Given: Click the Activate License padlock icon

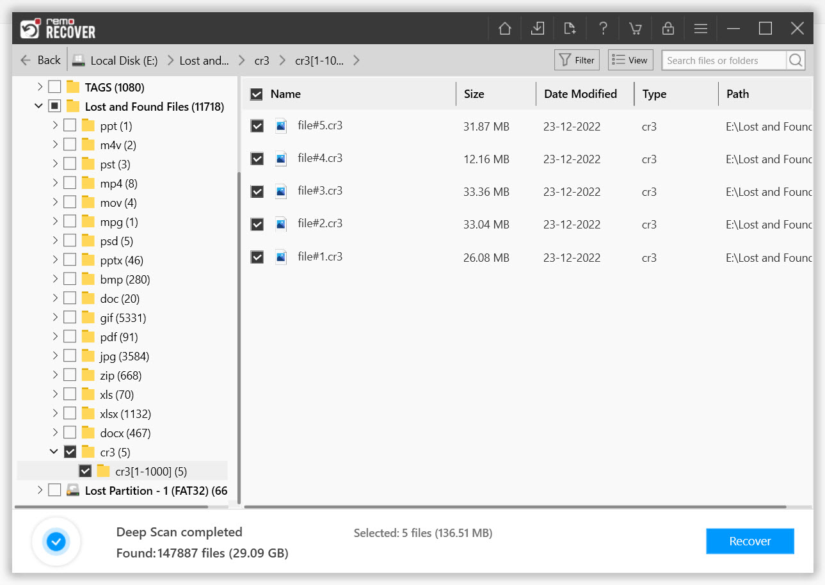Looking at the screenshot, I should pos(668,28).
